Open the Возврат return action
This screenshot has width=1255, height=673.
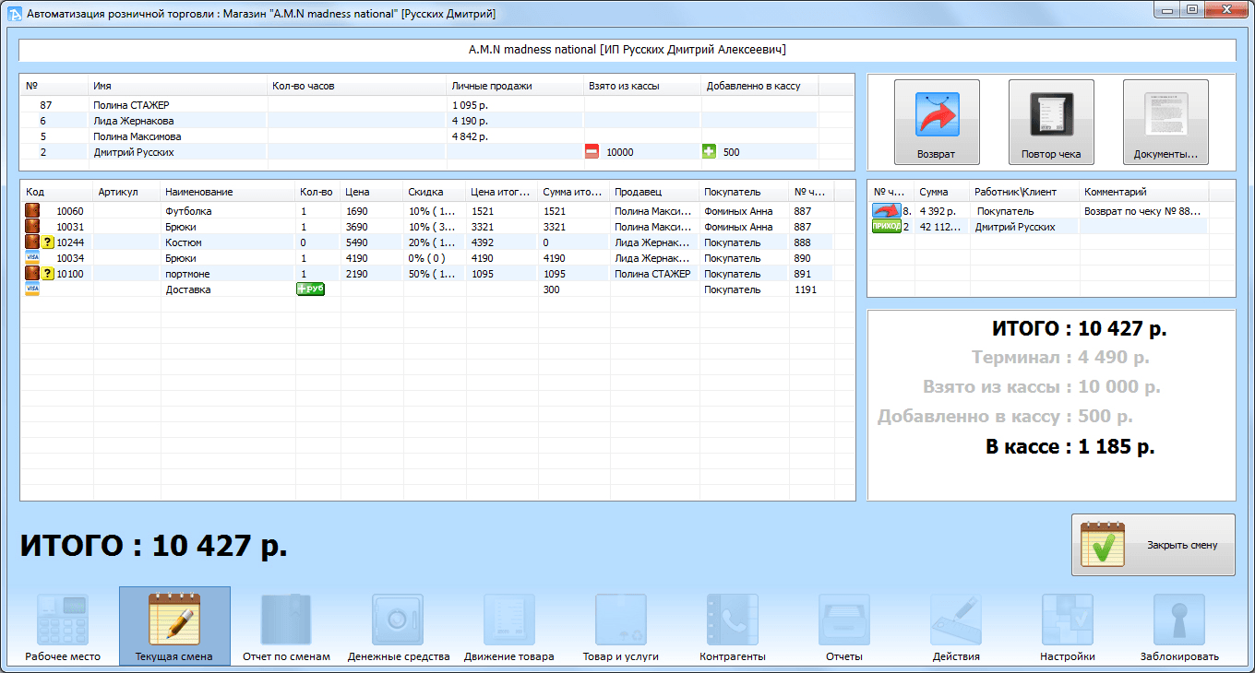(937, 122)
